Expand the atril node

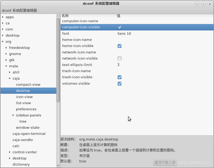click(10, 72)
